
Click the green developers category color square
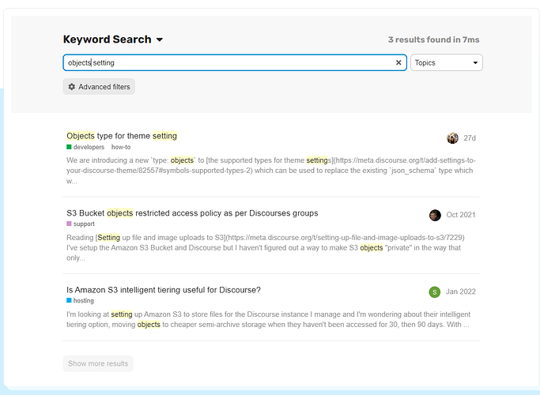[x=69, y=147]
